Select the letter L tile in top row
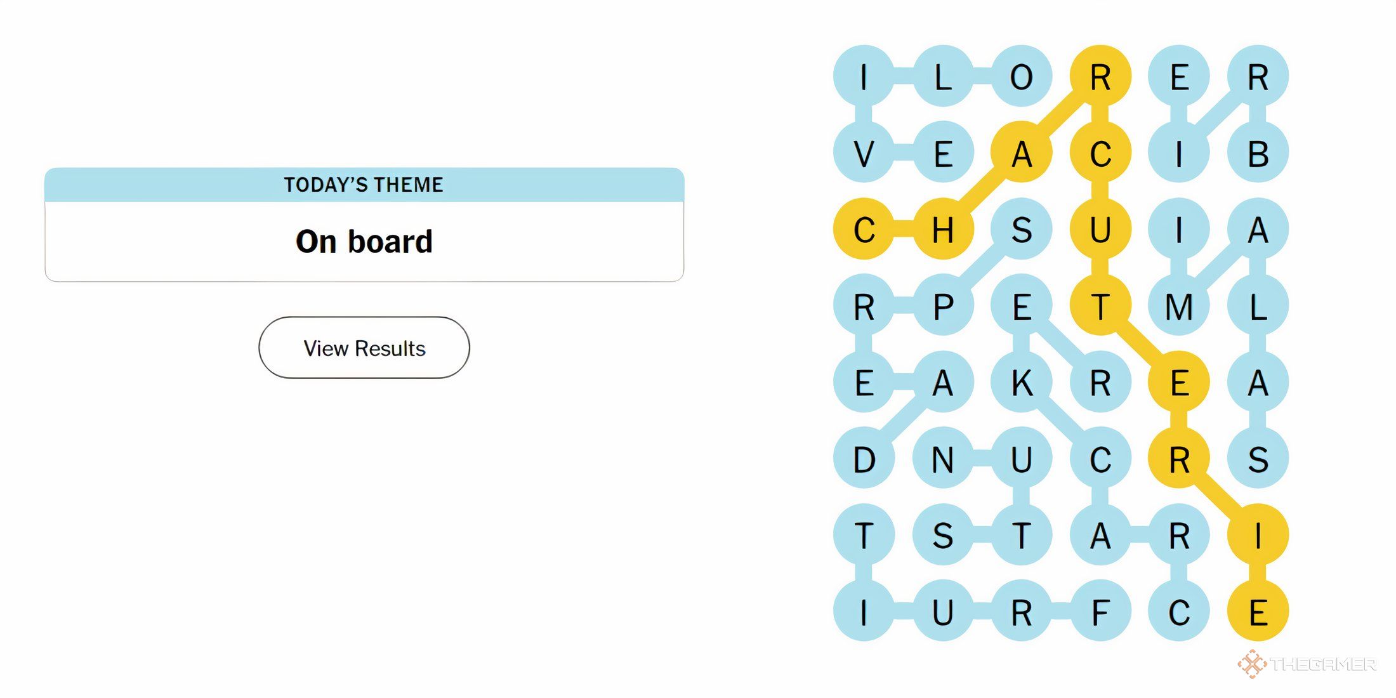The height and width of the screenshot is (698, 1396). [x=943, y=76]
